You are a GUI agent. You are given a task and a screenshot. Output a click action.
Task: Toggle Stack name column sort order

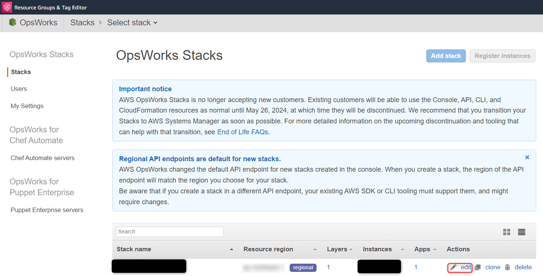click(x=231, y=249)
